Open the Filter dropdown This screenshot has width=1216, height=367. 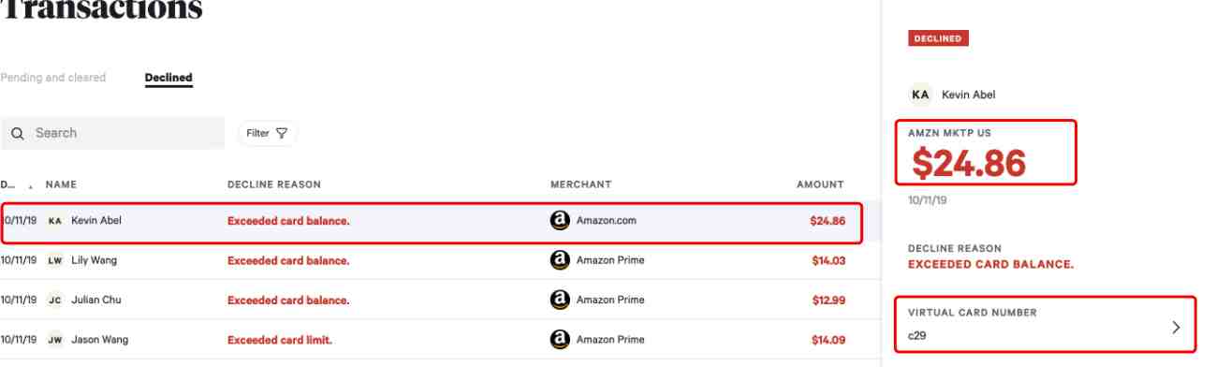click(267, 133)
